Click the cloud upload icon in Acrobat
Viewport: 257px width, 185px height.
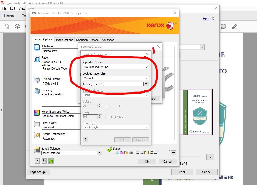[x=17, y=26]
